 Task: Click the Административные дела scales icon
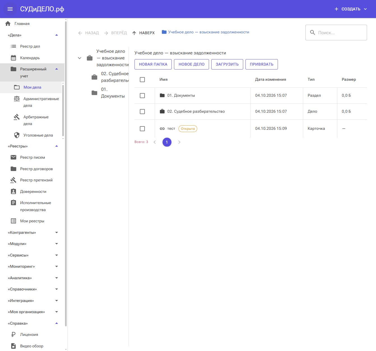[x=17, y=99]
